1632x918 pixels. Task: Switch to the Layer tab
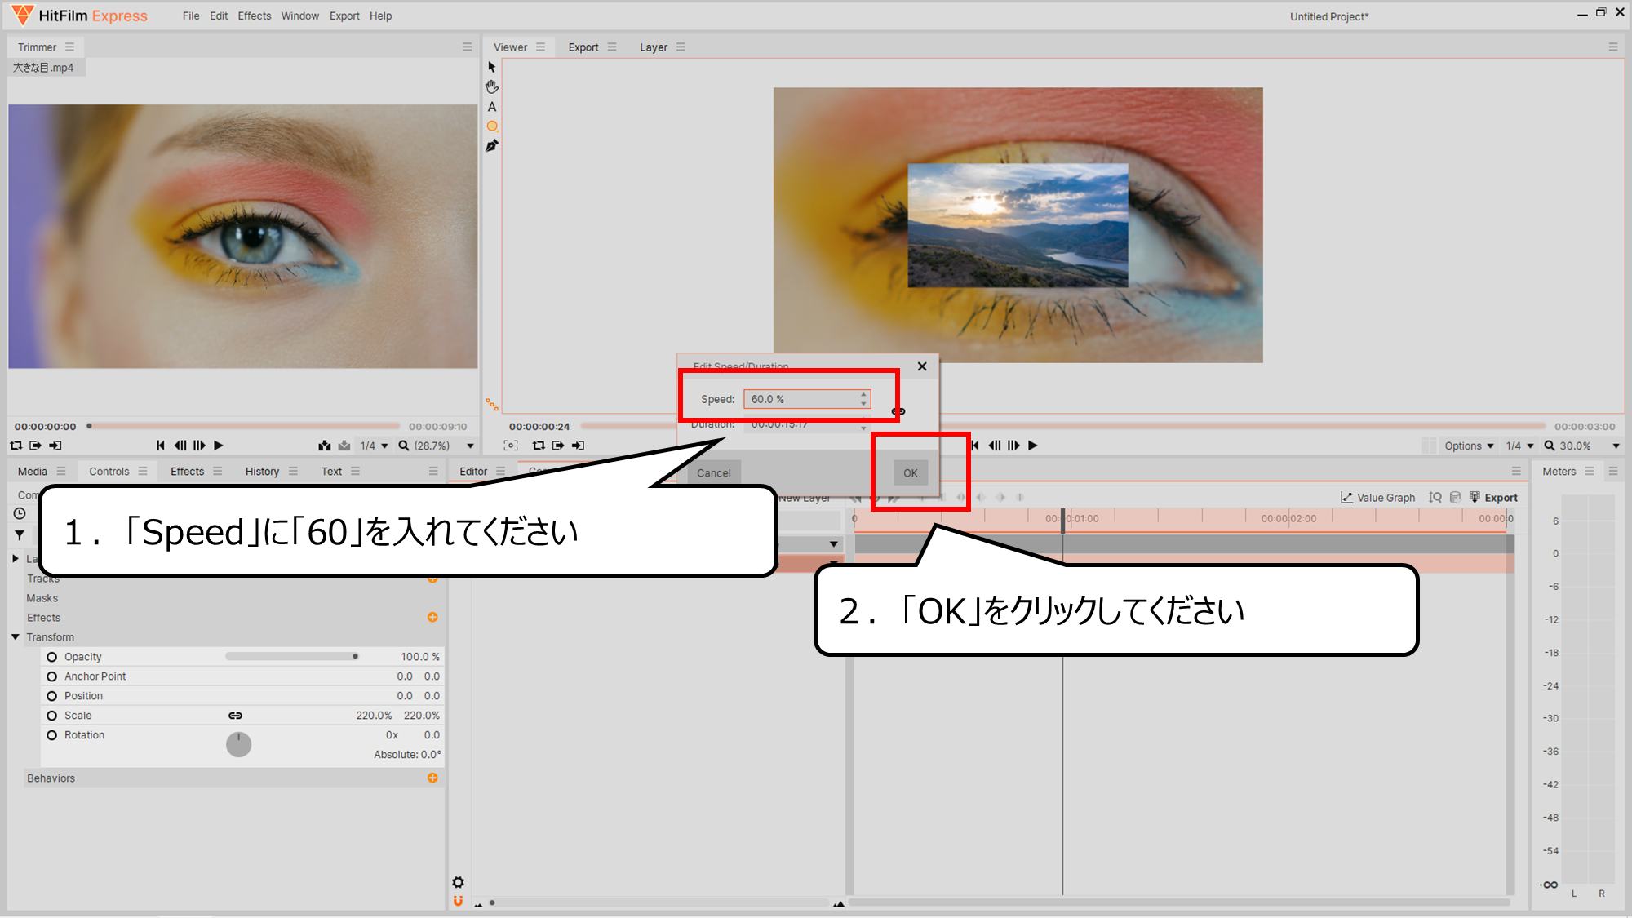click(x=653, y=47)
